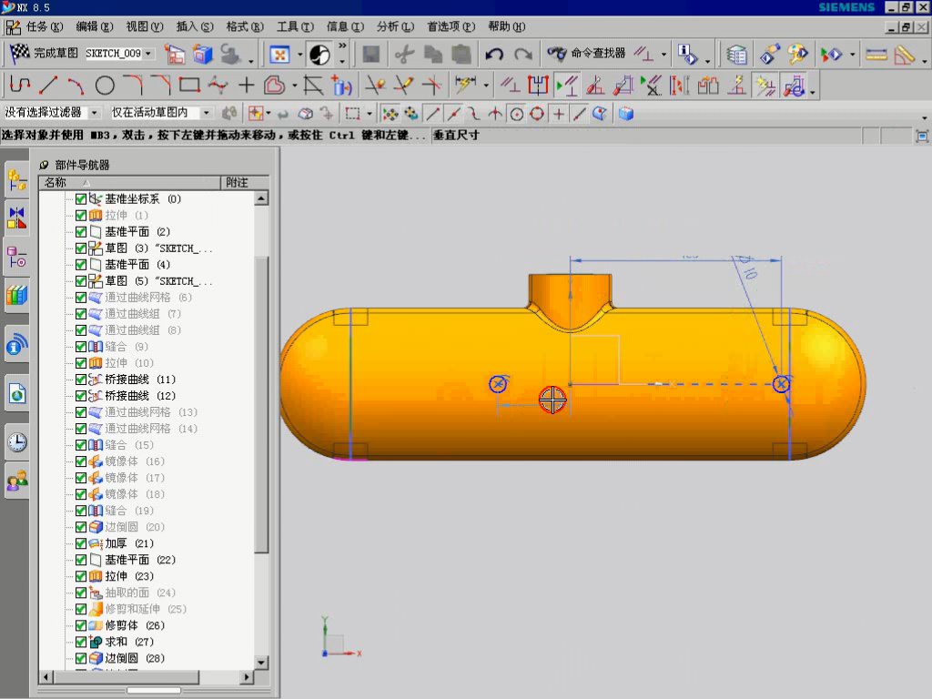Click the Cut scissors icon
932x699 pixels.
pyautogui.click(x=405, y=54)
